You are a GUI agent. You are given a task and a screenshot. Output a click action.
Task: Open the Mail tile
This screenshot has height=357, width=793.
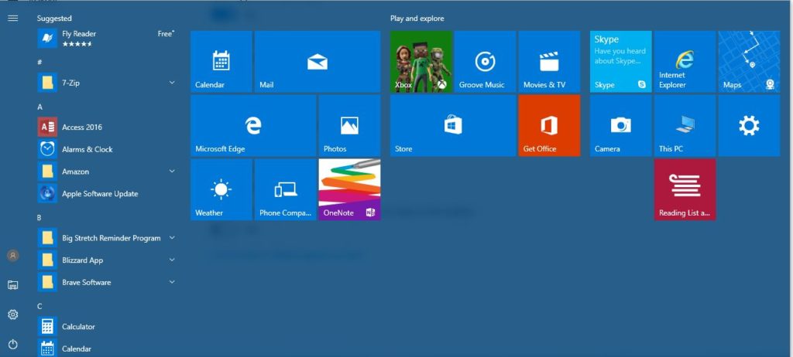(317, 61)
